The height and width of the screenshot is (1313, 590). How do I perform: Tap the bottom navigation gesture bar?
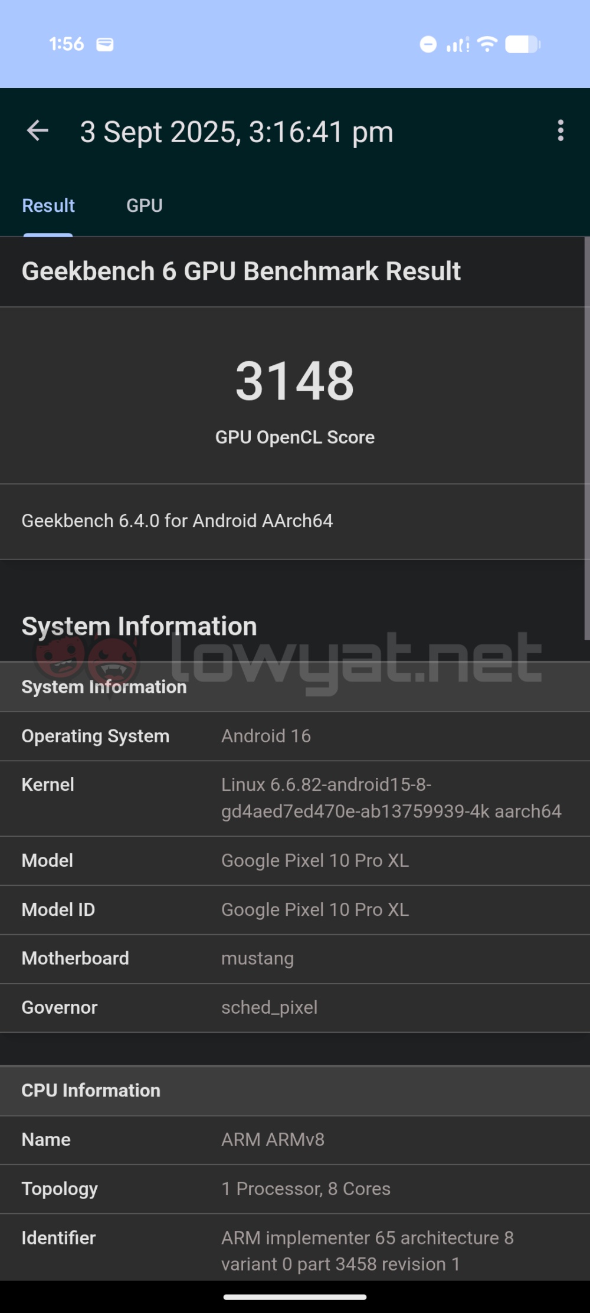click(x=295, y=1297)
